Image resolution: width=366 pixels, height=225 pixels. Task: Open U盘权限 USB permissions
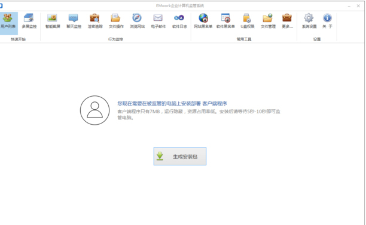click(x=248, y=21)
